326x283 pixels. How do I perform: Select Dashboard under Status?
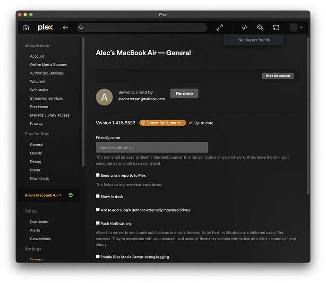click(39, 222)
